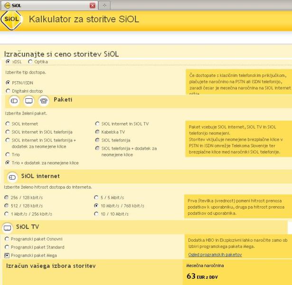Click the SiOL logo in the header
The width and height of the screenshot is (292, 285).
(x=12, y=20)
